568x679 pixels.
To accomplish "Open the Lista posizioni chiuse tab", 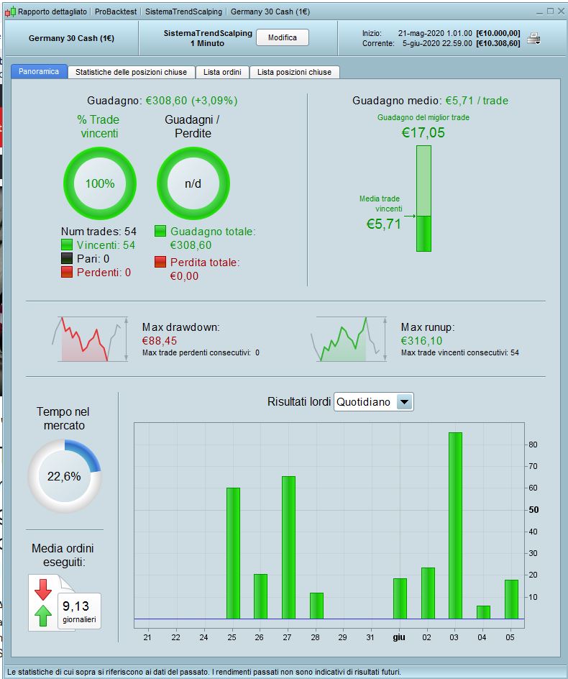I will [294, 72].
